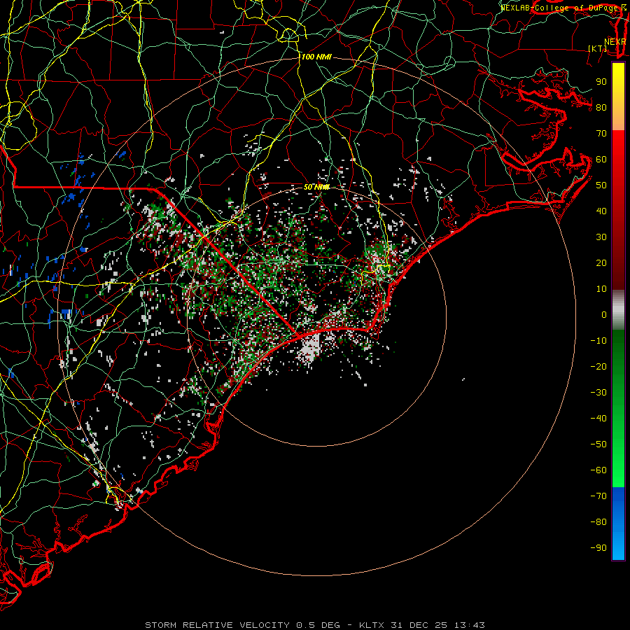Screen dimensions: 630x630
Task: Click the 0 value on velocity scale
Action: coord(604,315)
